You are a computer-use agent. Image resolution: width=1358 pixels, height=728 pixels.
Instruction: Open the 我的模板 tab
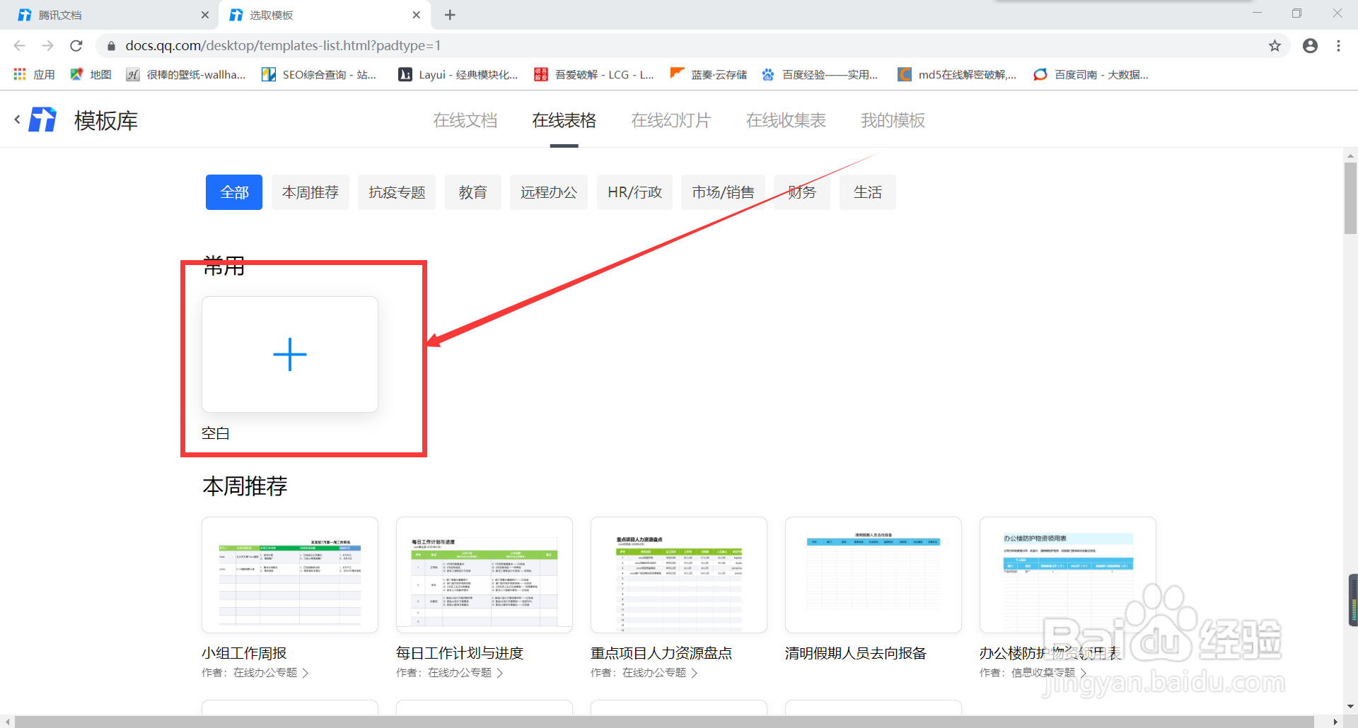tap(893, 120)
